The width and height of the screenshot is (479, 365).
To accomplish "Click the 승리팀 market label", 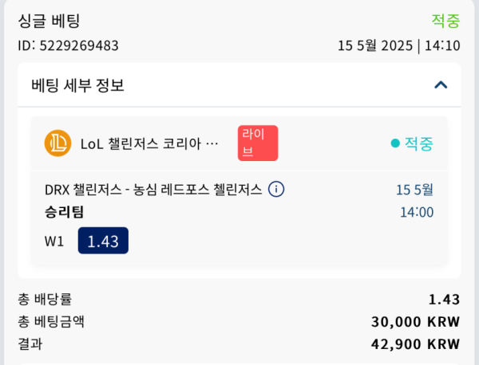I will [x=64, y=212].
